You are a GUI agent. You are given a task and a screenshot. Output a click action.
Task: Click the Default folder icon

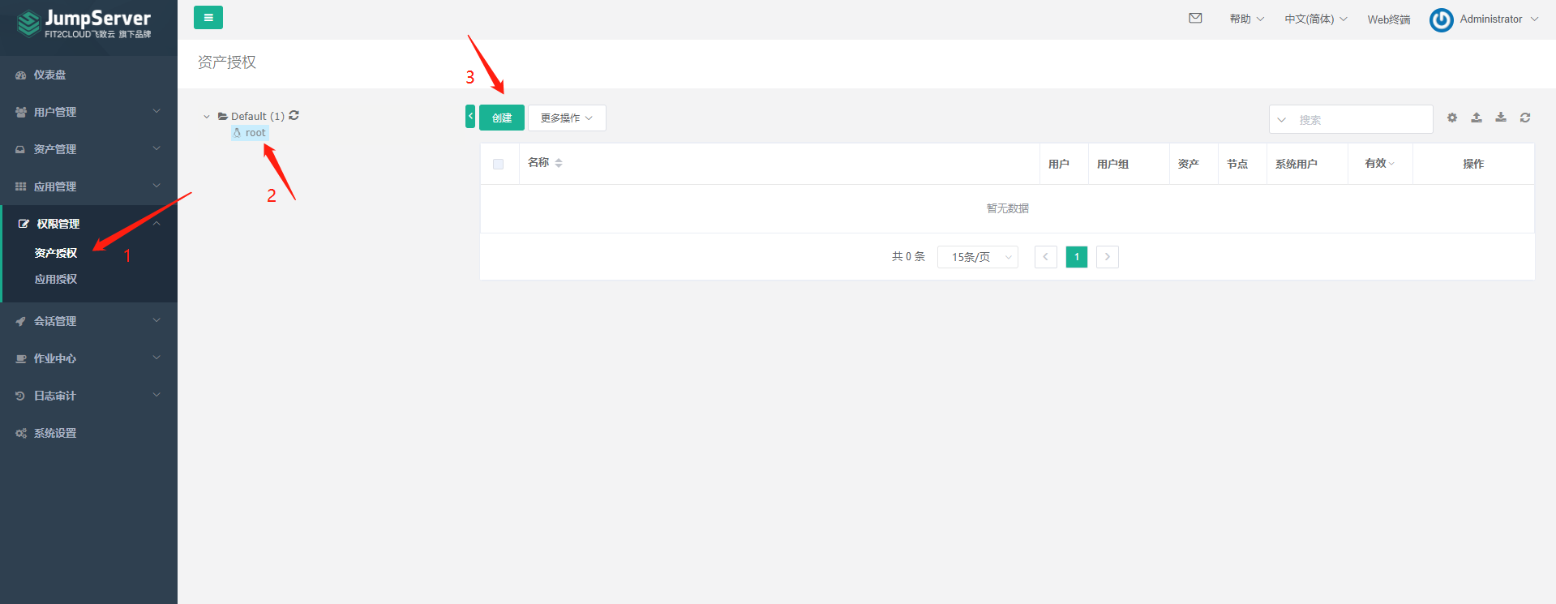(223, 116)
